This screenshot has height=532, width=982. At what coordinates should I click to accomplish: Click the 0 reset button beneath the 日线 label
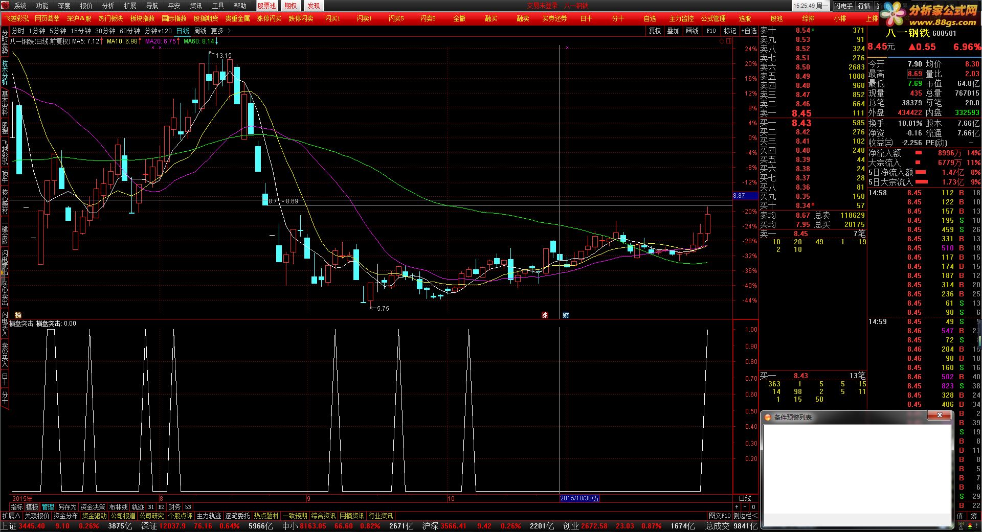[753, 507]
